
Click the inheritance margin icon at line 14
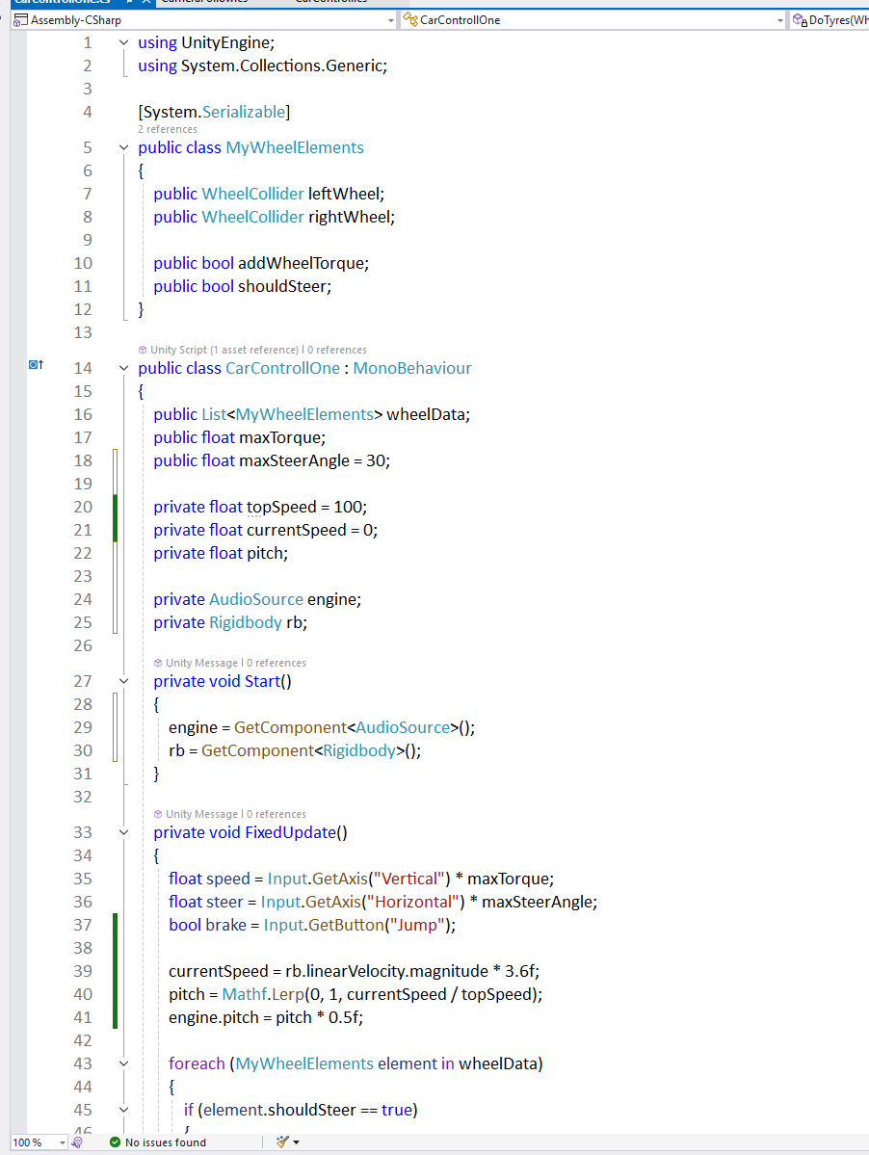point(36,365)
